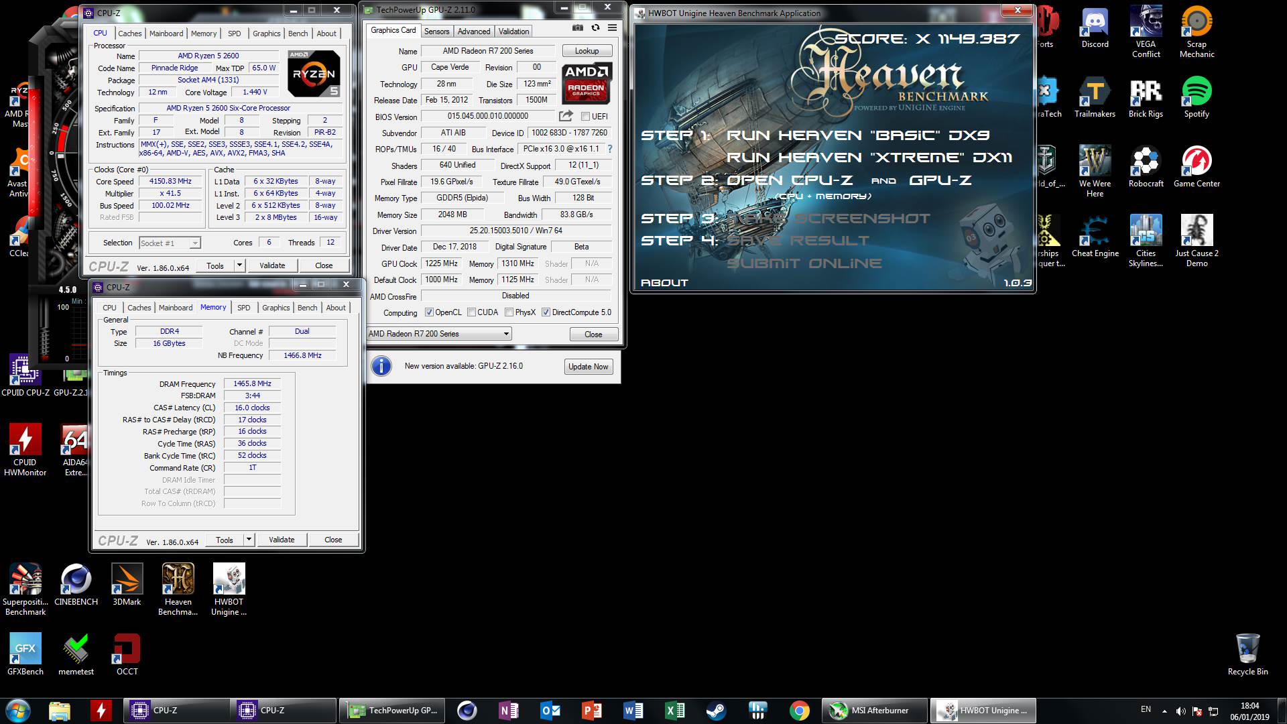Click Update Now for GPU-Z 2.16.0
The image size is (1287, 724).
[x=589, y=367]
